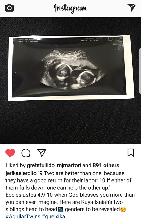Share post via send arrow icon
Image resolution: width=141 pixels, height=220 pixels.
42,153
